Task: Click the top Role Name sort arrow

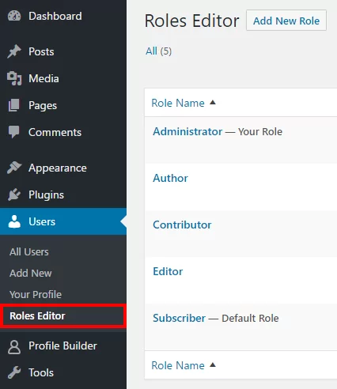Action: [213, 103]
